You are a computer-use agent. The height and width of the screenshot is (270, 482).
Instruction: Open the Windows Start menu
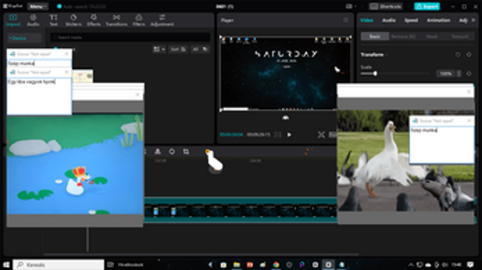pos(6,264)
